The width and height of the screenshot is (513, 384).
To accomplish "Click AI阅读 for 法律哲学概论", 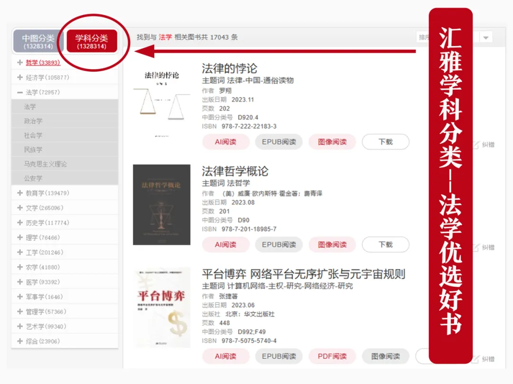I will click(x=226, y=244).
